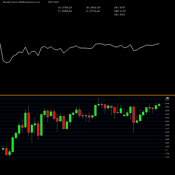Click the 'OC: 0.97' percentage text
Screen dimensions: 175x175
(120, 8)
